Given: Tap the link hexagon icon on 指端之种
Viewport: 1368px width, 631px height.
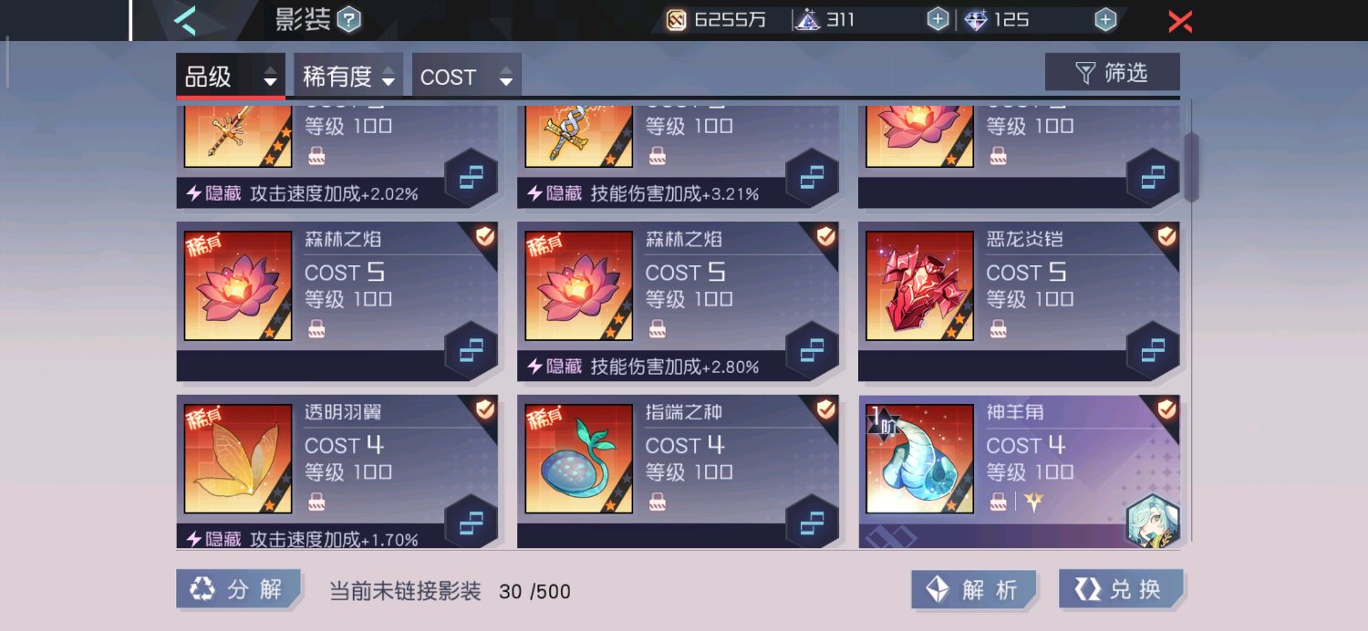Looking at the screenshot, I should pos(812,523).
